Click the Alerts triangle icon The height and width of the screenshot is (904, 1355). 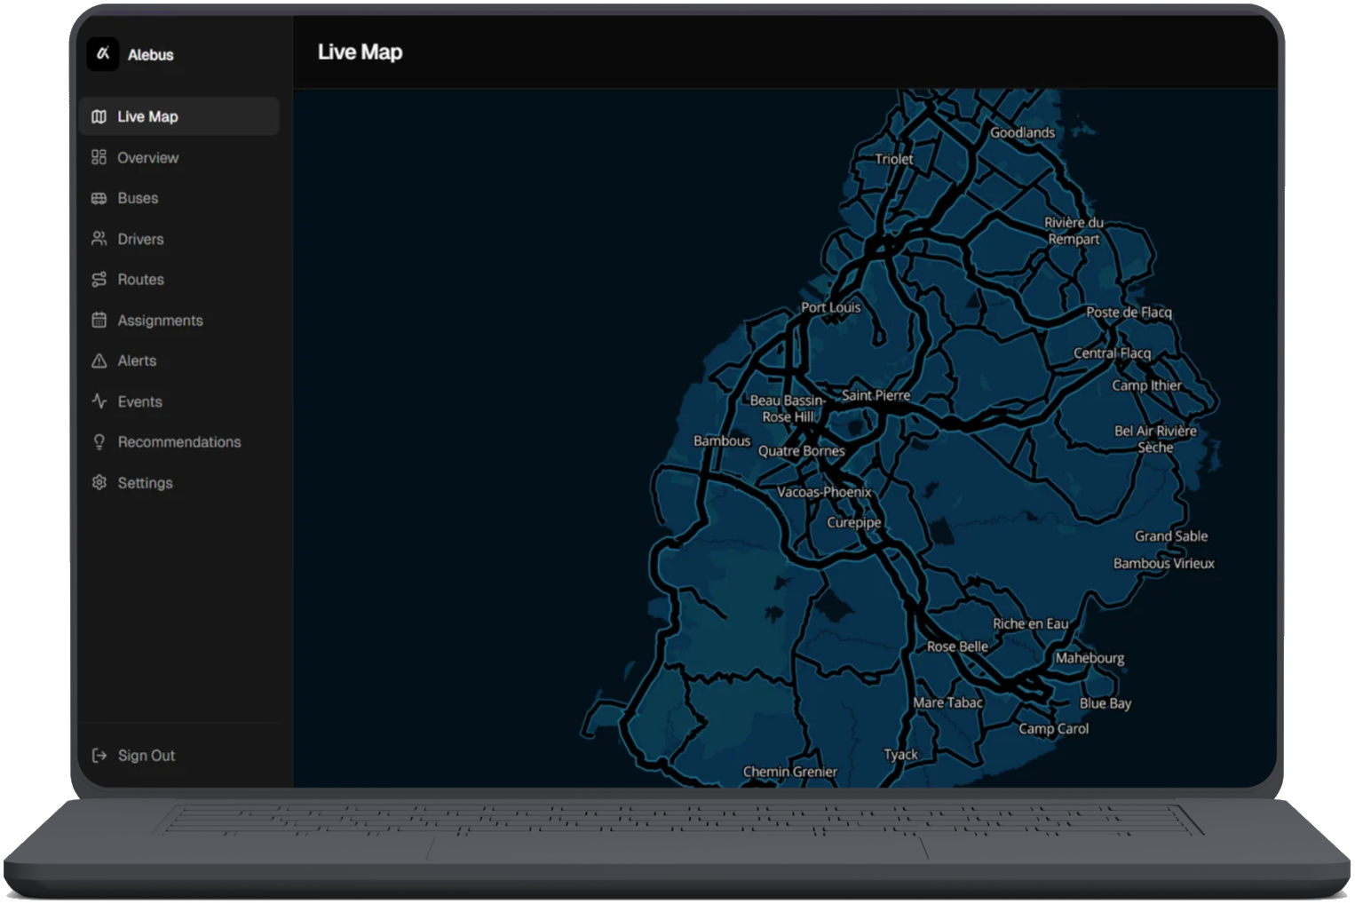pyautogui.click(x=99, y=361)
